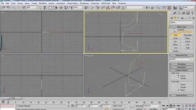Open the key filter Selected dropdown
196x110 pixels.
[x=152, y=106]
